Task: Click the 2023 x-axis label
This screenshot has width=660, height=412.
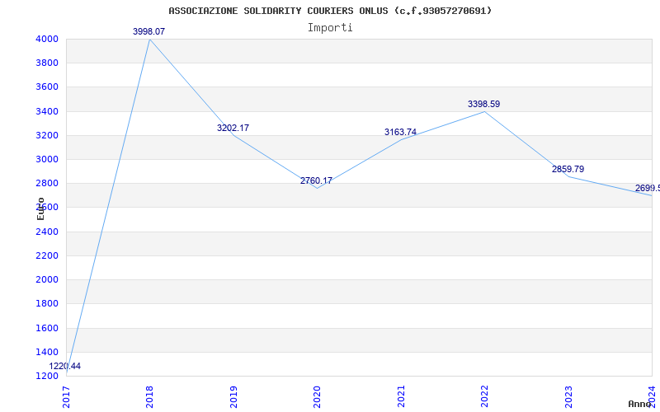Action: coord(568,397)
